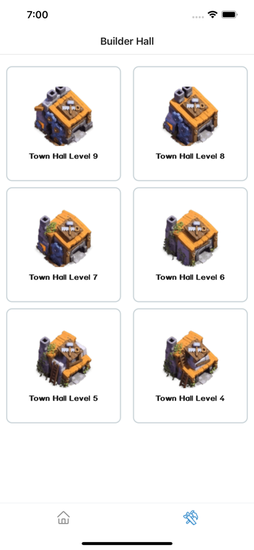Select the crossed hammers Builder tab icon
Image resolution: width=254 pixels, height=550 pixels.
[190, 517]
